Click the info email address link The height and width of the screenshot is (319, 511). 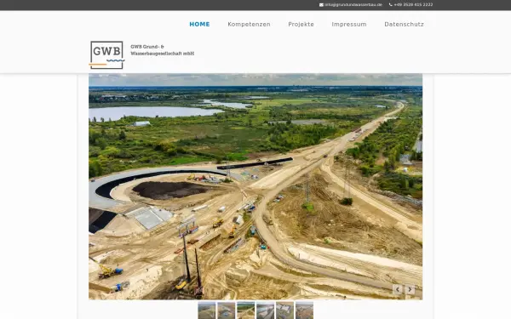[353, 5]
